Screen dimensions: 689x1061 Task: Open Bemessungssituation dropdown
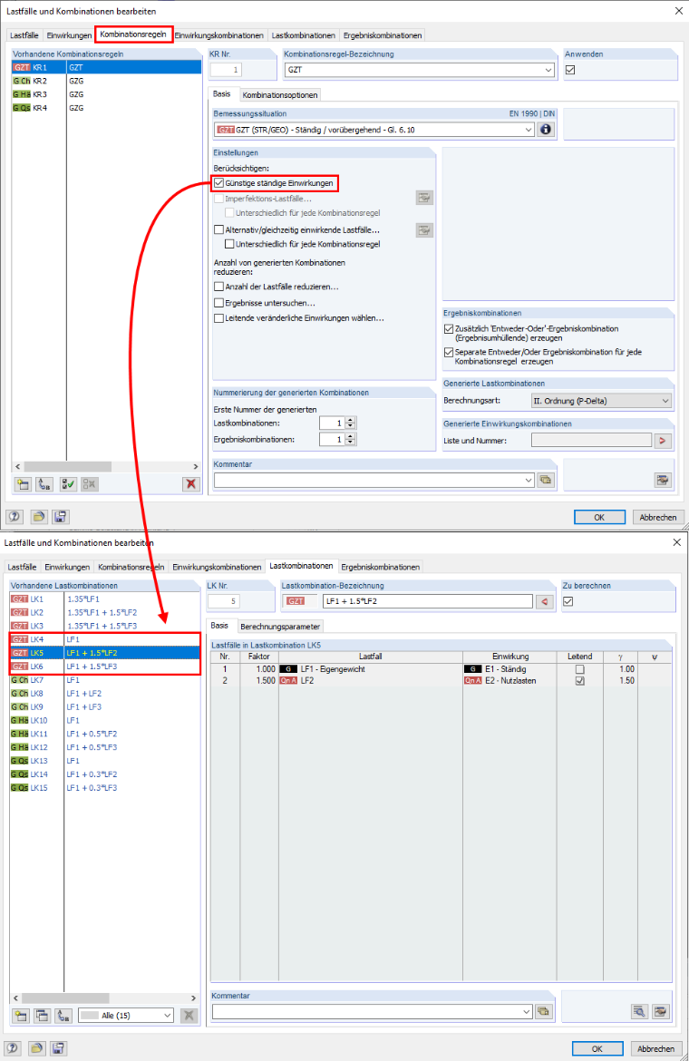tap(529, 130)
